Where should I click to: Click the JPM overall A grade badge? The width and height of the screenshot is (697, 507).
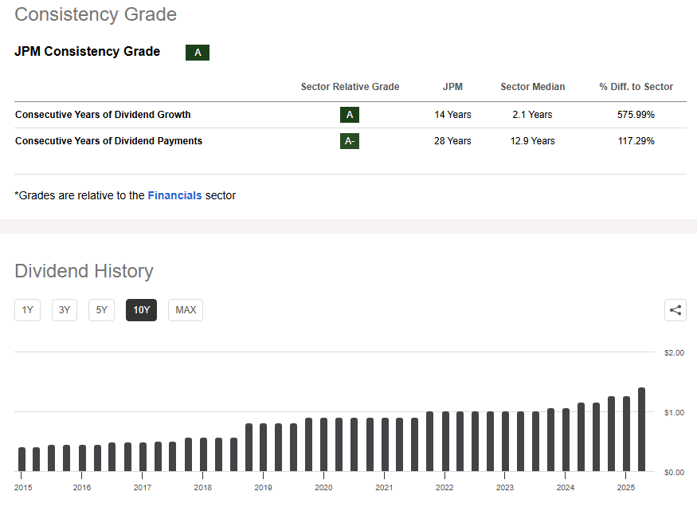pyautogui.click(x=198, y=53)
